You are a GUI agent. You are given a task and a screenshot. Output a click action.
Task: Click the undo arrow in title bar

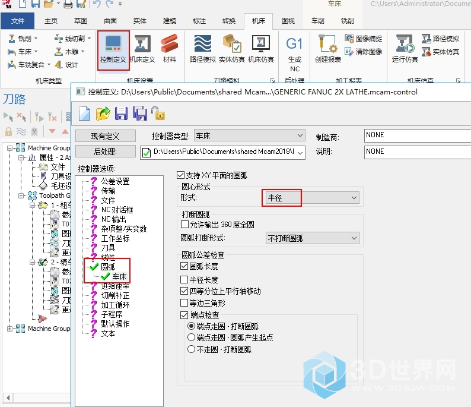click(x=97, y=4)
